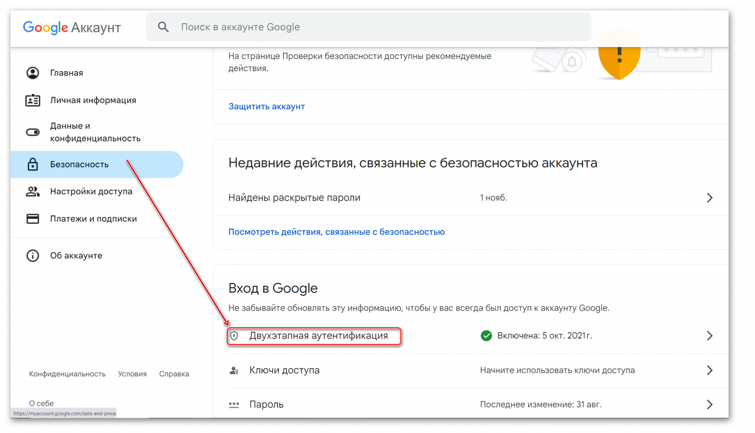Click Начните использовать ключи доступа text
755x433 pixels.
[x=557, y=370]
